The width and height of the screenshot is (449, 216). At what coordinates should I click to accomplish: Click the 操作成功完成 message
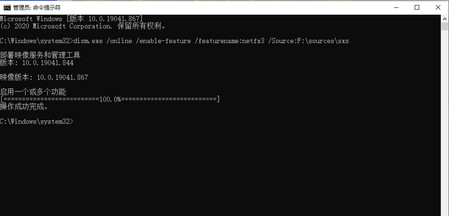24,107
